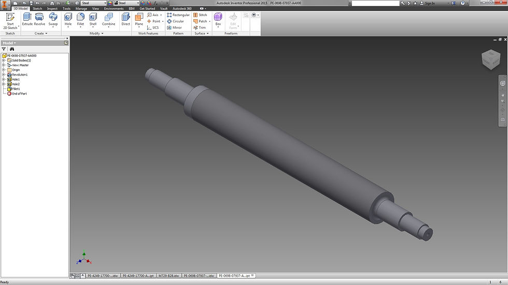This screenshot has height=285, width=508.
Task: Switch to M729-B28.idw document tab
Action: (169, 276)
